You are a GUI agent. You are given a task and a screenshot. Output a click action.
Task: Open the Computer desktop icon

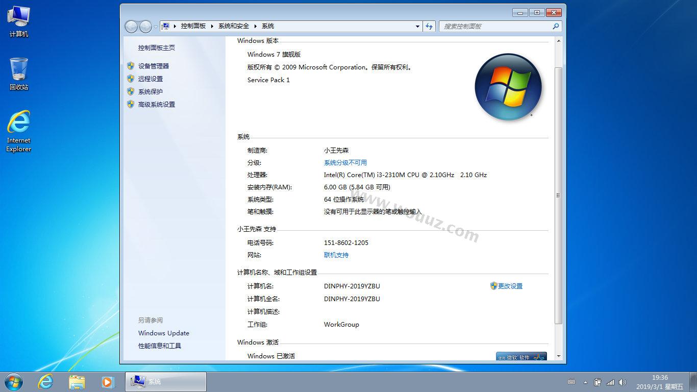point(19,21)
